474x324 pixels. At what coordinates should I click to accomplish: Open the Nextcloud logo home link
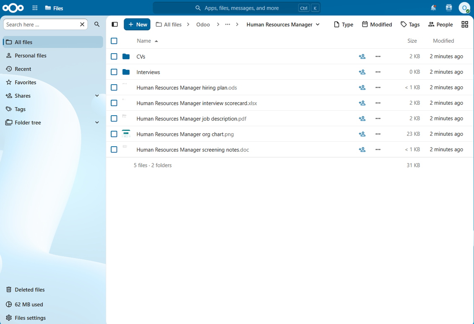pyautogui.click(x=13, y=8)
